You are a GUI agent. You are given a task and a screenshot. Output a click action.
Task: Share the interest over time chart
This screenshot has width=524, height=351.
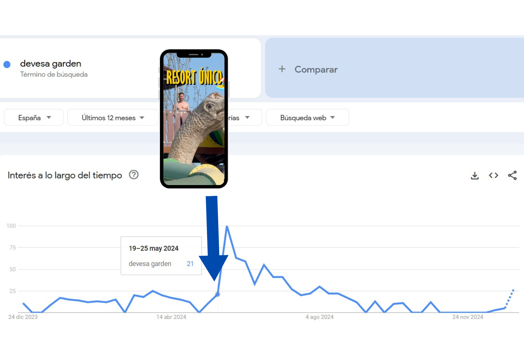(512, 175)
